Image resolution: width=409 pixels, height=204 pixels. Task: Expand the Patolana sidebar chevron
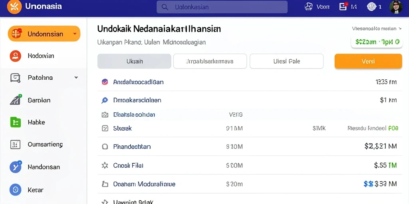point(76,78)
